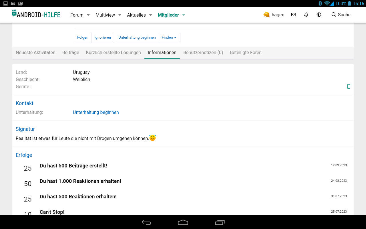366x229 pixels.
Task: Toggle dark/light mode contrast icon
Action: tap(319, 15)
